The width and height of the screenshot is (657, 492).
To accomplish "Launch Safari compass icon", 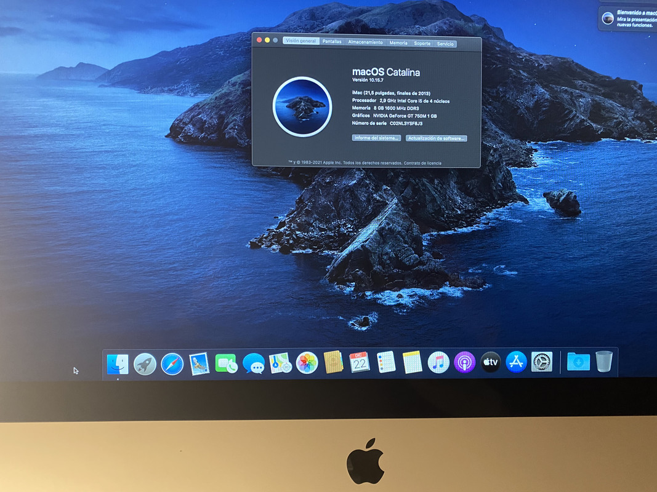I will click(x=172, y=363).
